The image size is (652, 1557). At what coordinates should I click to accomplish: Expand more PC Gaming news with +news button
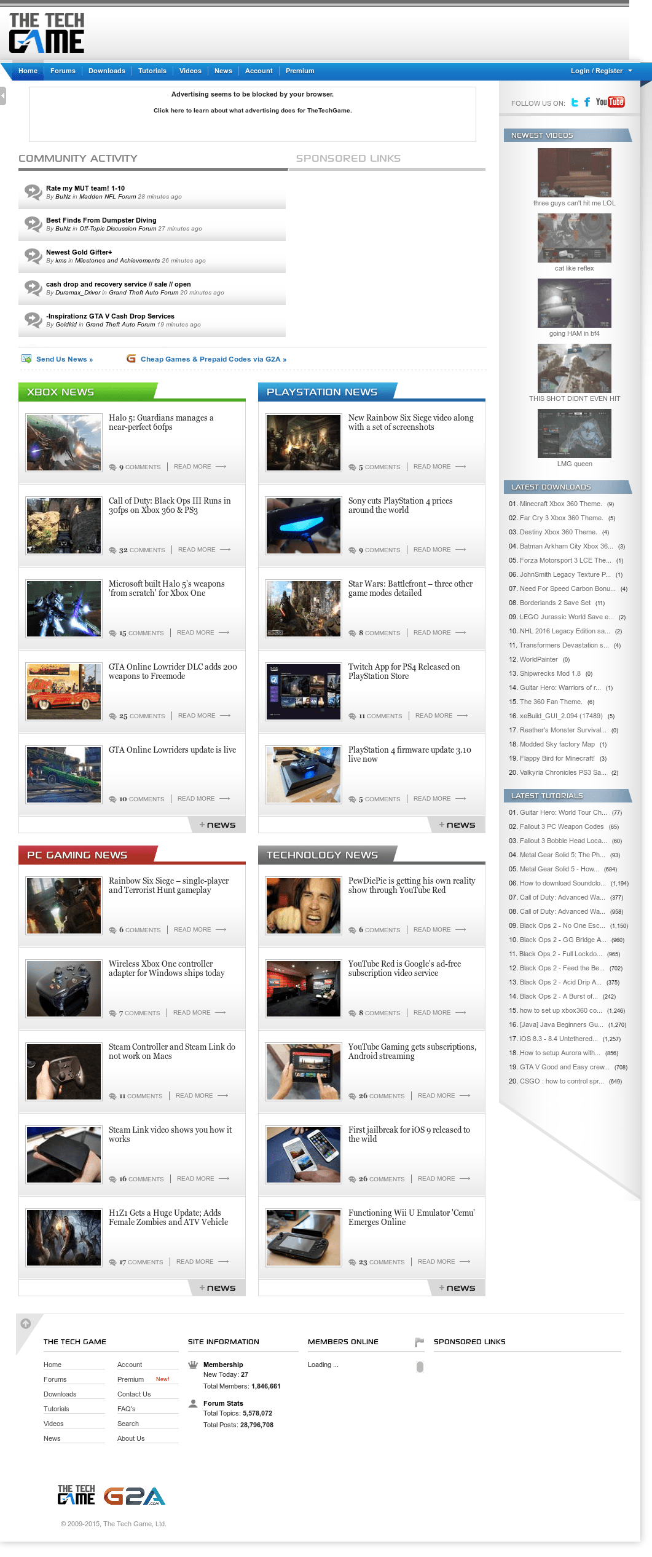(x=218, y=1288)
